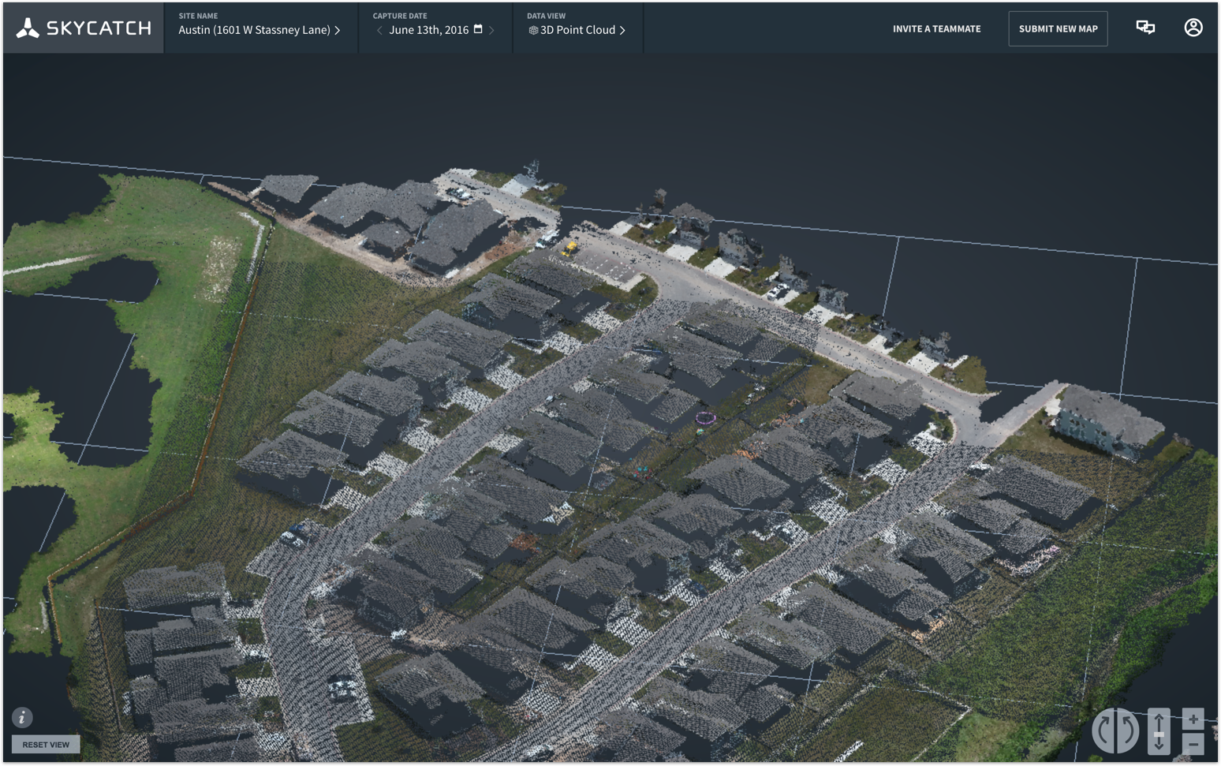
Task: Click the Submit New Map button
Action: click(1058, 28)
